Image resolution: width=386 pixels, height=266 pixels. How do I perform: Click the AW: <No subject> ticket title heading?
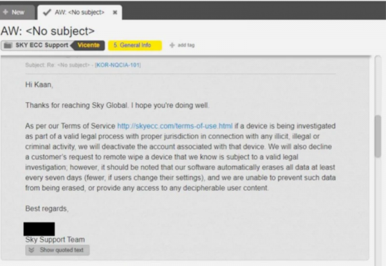(x=48, y=30)
